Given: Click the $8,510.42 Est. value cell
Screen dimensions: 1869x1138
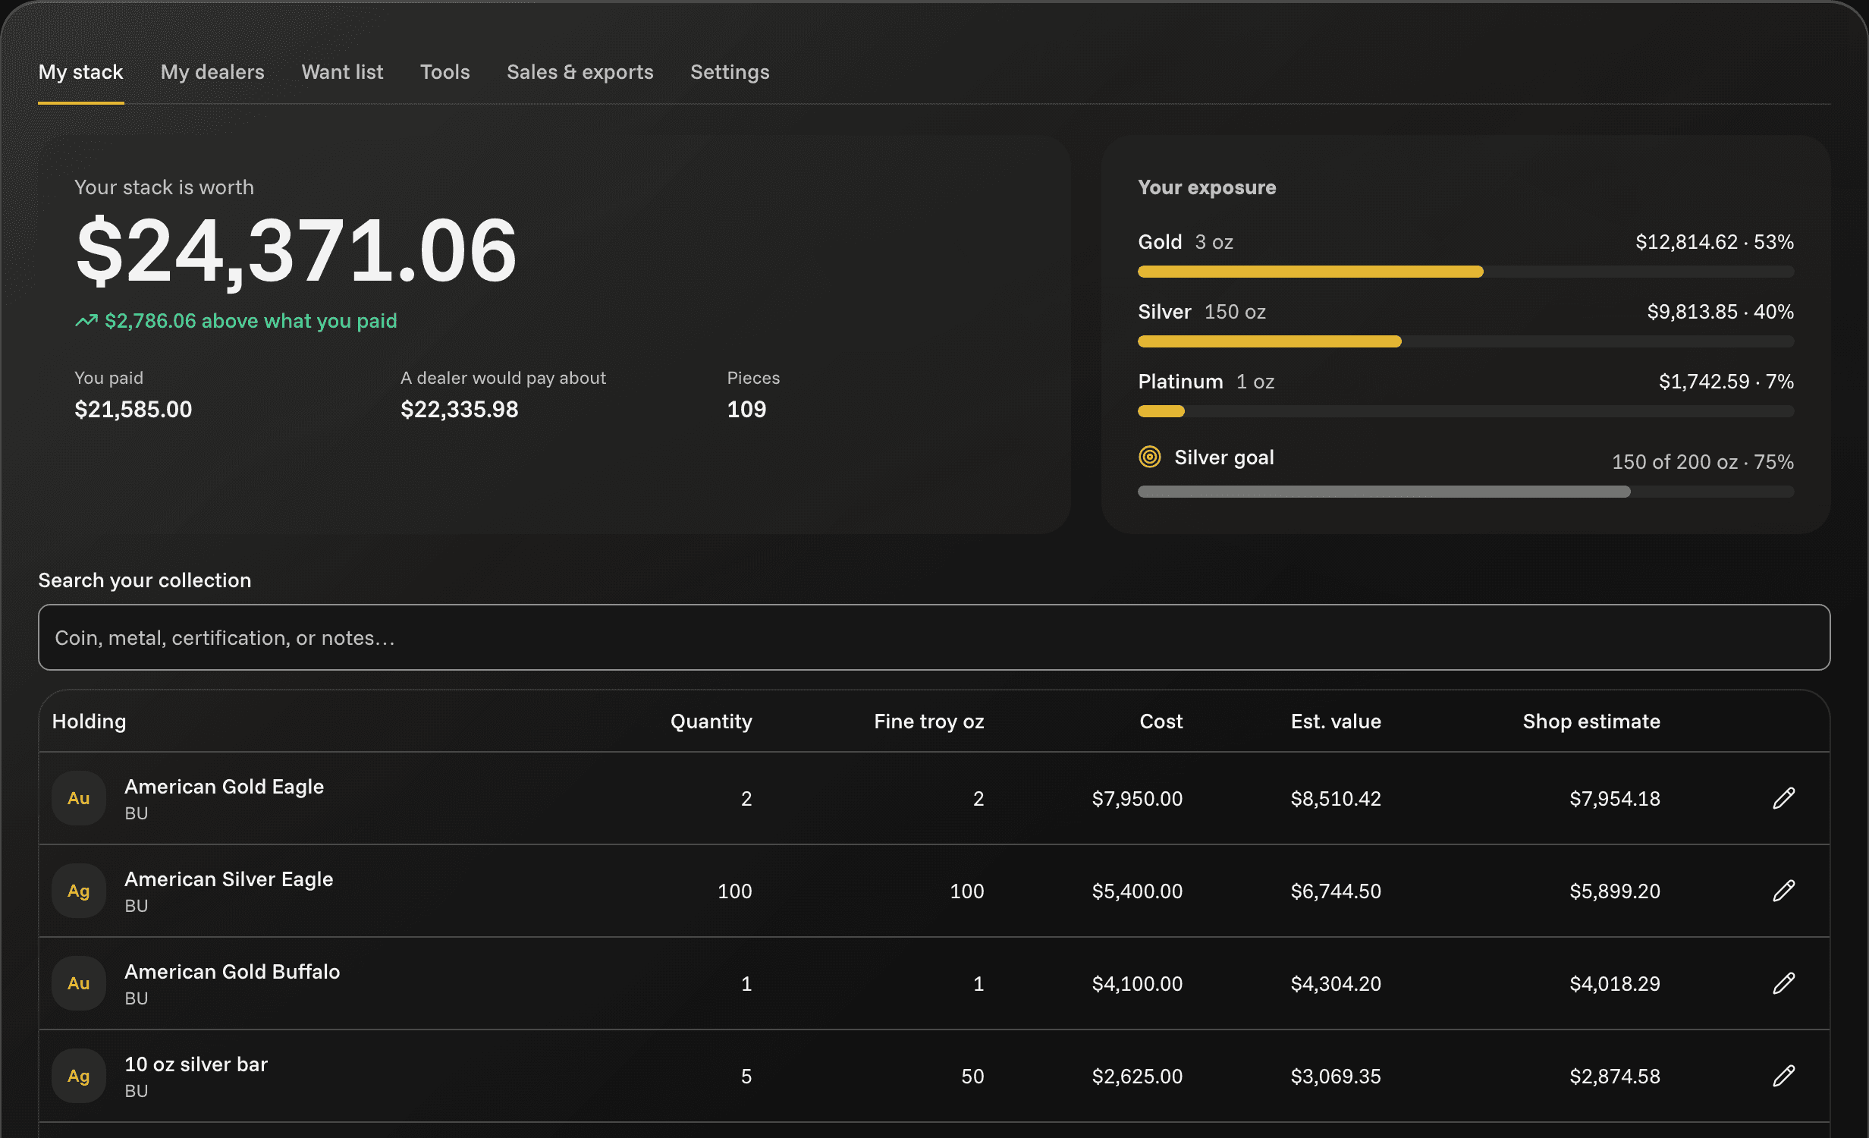Looking at the screenshot, I should (x=1336, y=798).
